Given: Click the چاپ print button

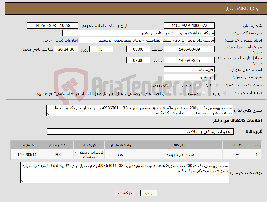Looking at the screenshot, I should (x=149, y=193).
